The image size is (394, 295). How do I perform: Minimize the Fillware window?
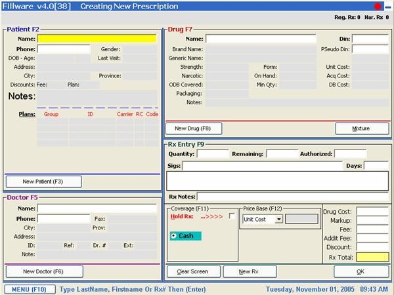tap(388, 7)
